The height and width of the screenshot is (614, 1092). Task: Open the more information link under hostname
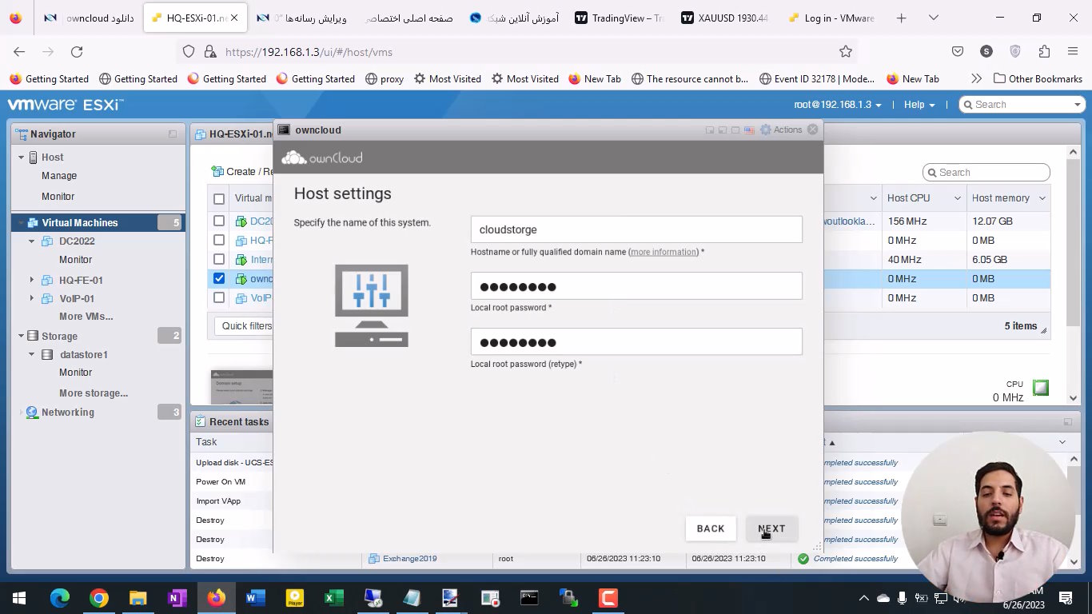click(664, 252)
